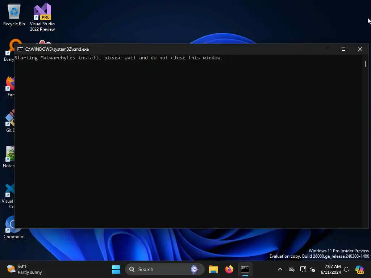Image resolution: width=371 pixels, height=278 pixels.
Task: Click the taskbar Search box
Action: [x=165, y=269]
